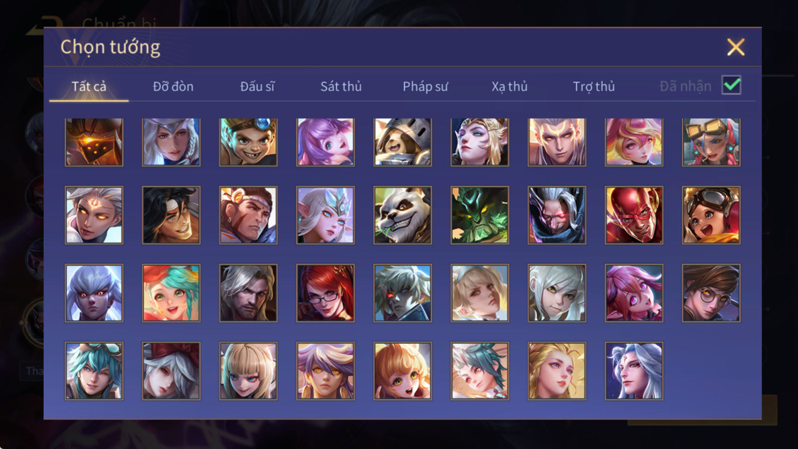Image resolution: width=798 pixels, height=449 pixels.
Task: Select the brown-haired hero with round glasses
Action: [x=711, y=293]
